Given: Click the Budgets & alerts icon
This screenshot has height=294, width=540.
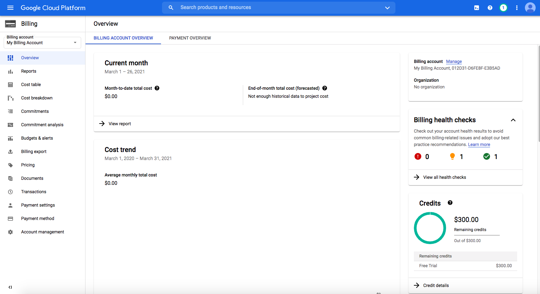Looking at the screenshot, I should coord(10,138).
